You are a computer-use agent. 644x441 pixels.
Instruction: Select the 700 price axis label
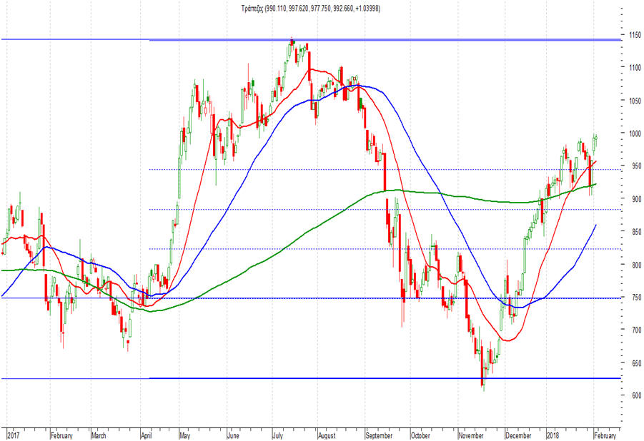coord(636,330)
